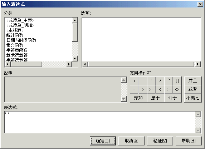
Task: Choose 字符串函数 from the category list
Action: (x=17, y=50)
